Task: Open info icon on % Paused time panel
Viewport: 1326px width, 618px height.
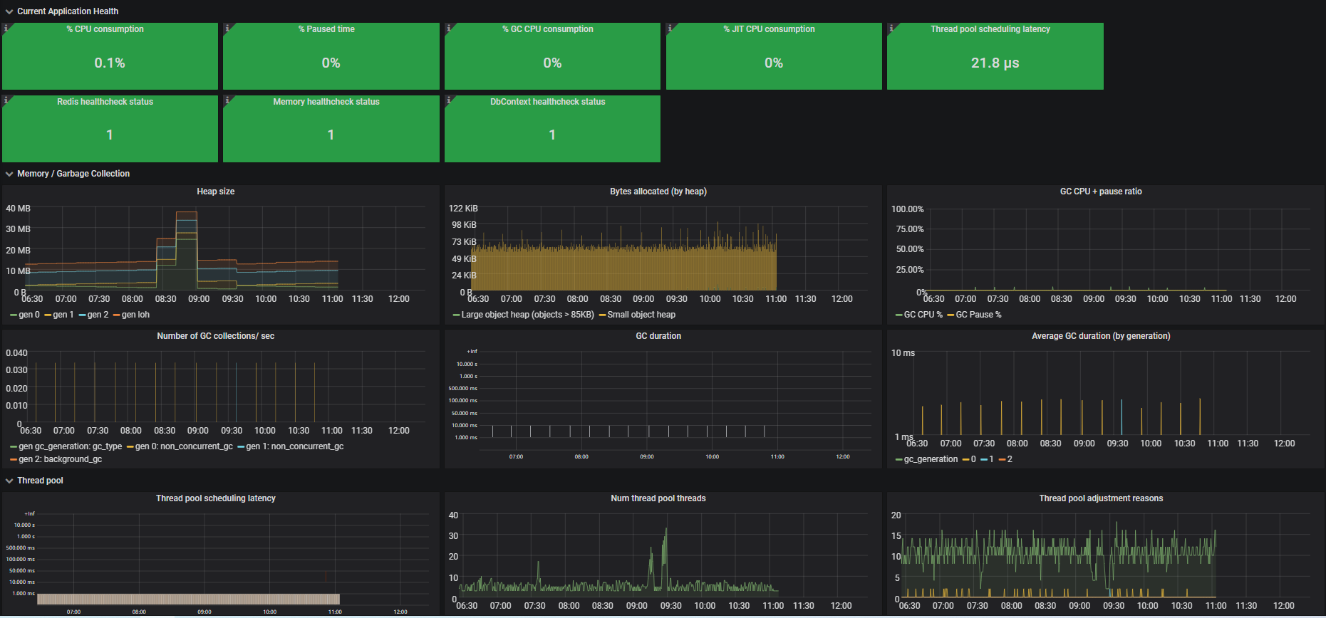Action: pyautogui.click(x=227, y=28)
